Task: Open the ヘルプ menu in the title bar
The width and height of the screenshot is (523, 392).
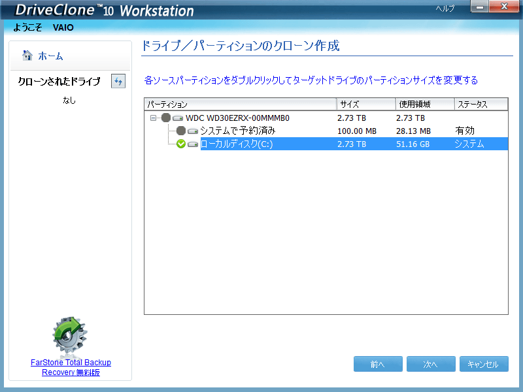Action: (x=445, y=8)
